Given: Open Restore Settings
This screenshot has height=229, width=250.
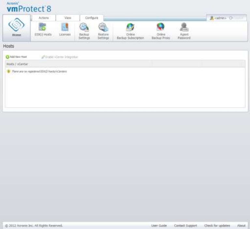Looking at the screenshot, I should coord(103,31).
